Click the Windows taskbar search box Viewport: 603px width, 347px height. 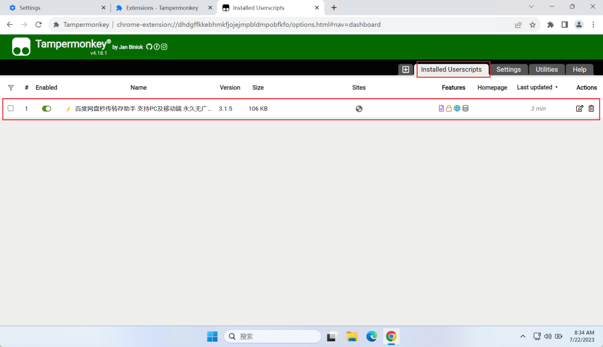click(272, 336)
